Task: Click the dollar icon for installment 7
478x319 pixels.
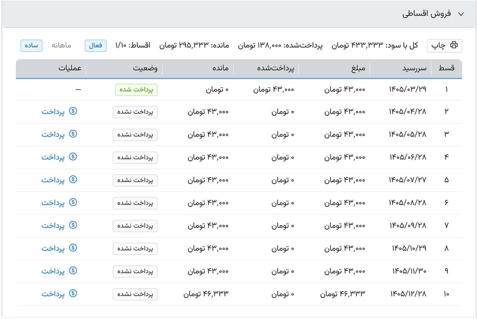Action: (73, 225)
